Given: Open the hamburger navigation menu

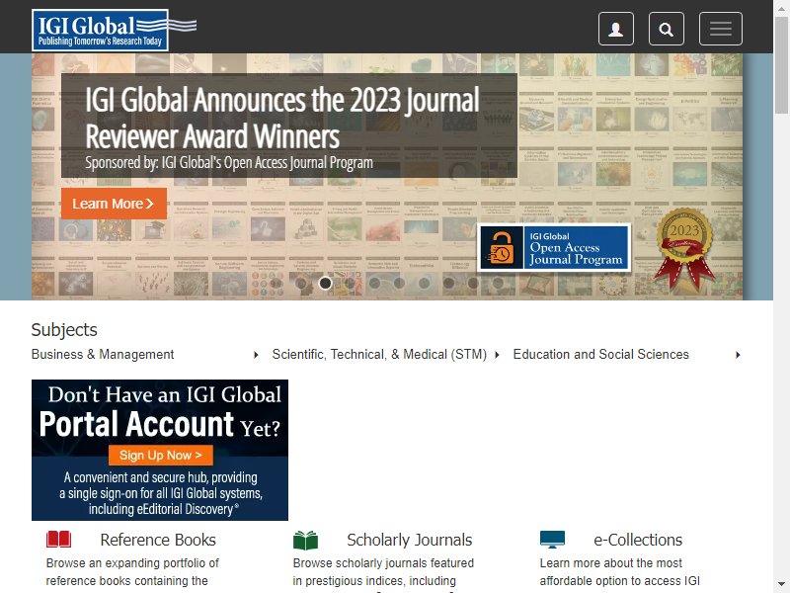Looking at the screenshot, I should coord(721,29).
